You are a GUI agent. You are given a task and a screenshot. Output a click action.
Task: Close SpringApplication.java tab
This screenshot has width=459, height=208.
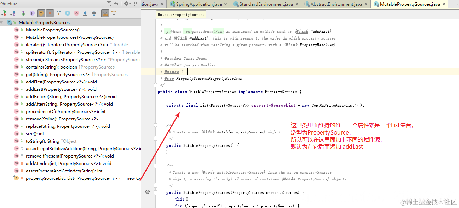(225, 4)
